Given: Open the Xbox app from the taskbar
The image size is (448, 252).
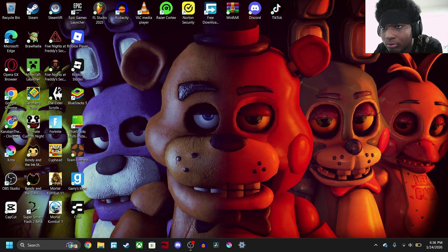Looking at the screenshot, I should (x=139, y=245).
